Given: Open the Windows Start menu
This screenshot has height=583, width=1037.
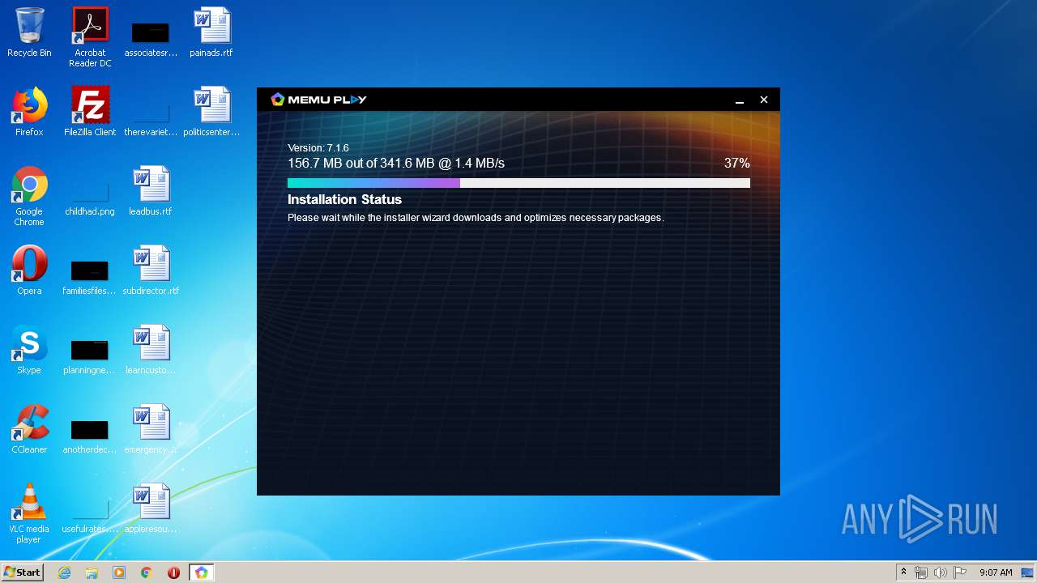Looking at the screenshot, I should click(23, 572).
